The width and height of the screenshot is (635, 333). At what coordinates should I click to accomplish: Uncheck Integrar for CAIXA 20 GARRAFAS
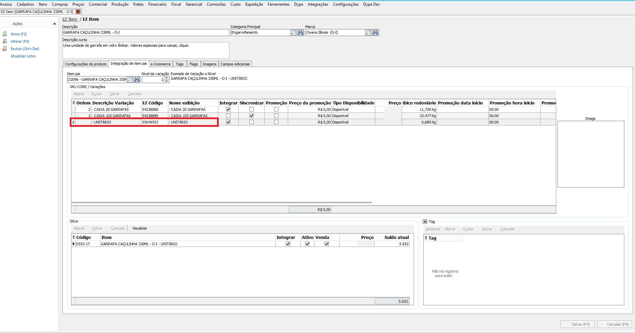pos(228,109)
